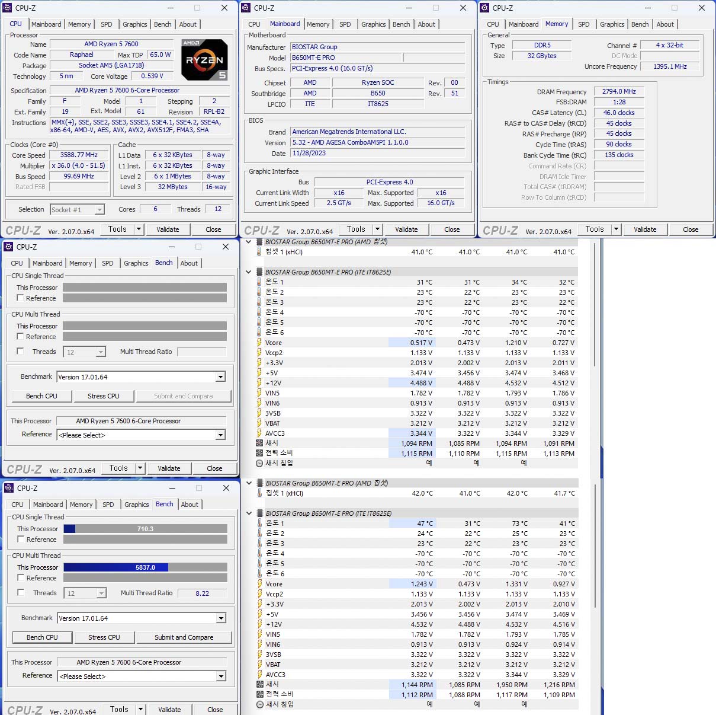
Task: Click lightning icon of Vccp2 row below 0.517 V Vcore
Action: coord(259,353)
